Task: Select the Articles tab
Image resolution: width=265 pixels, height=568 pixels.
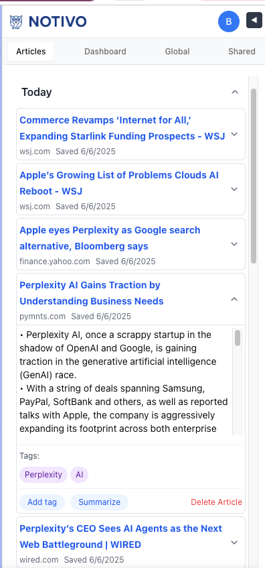Action: click(x=31, y=52)
